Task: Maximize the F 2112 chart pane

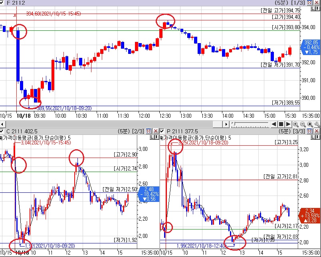Action: 309,3
